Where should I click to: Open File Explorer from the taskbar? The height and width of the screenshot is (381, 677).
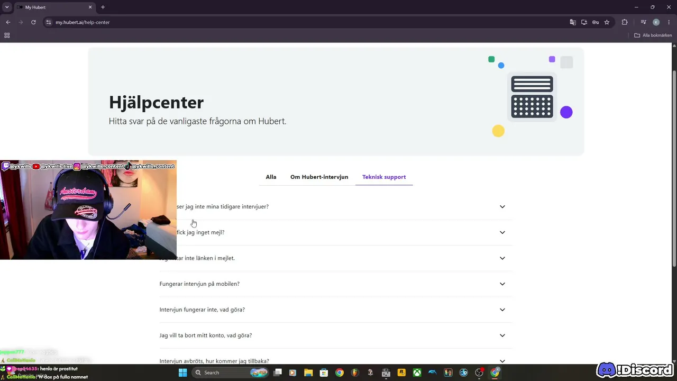(308, 373)
